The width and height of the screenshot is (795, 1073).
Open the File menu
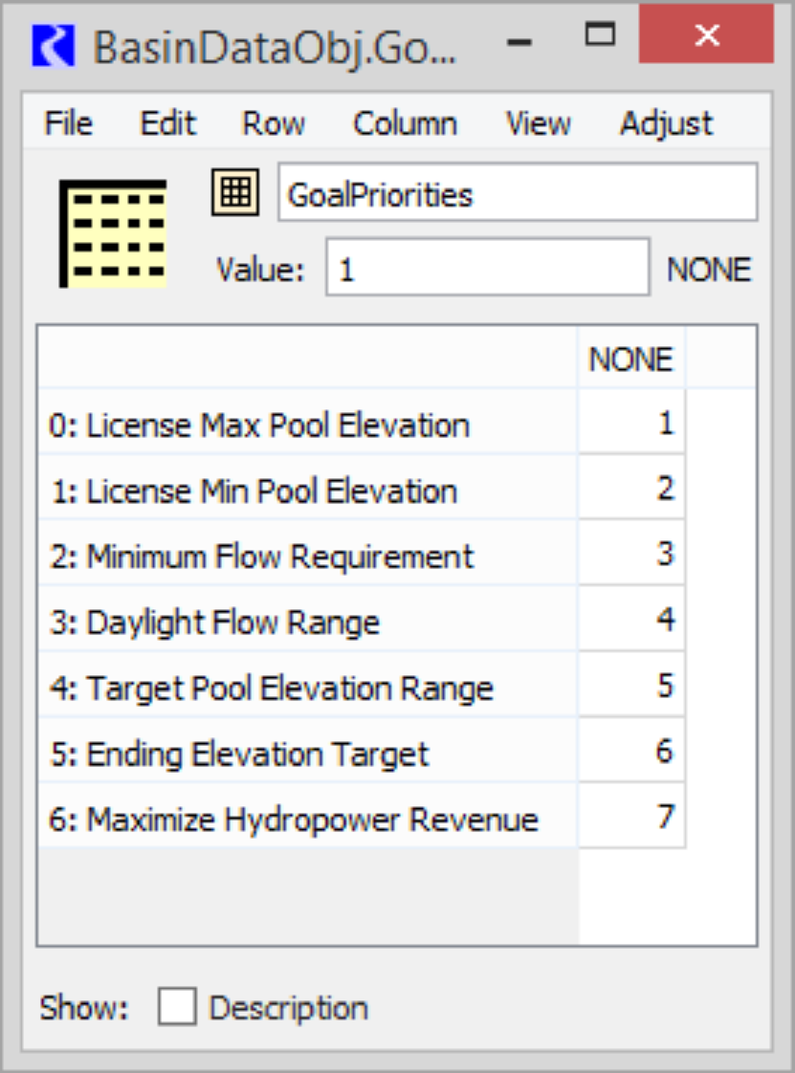(69, 123)
